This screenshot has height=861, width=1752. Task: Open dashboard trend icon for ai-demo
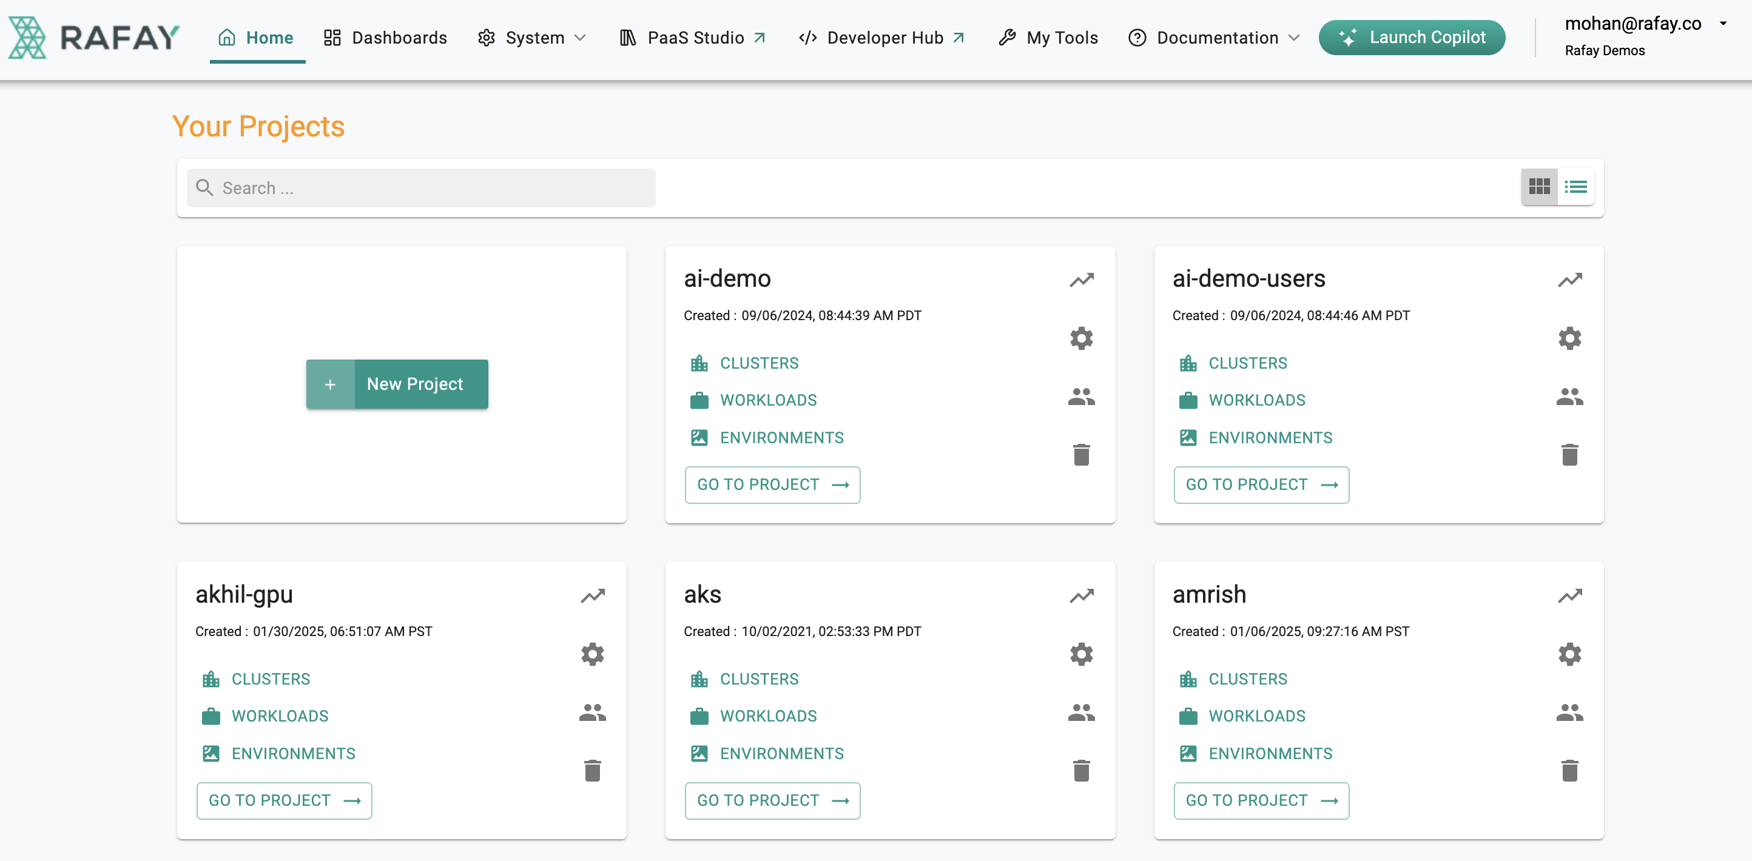tap(1082, 280)
